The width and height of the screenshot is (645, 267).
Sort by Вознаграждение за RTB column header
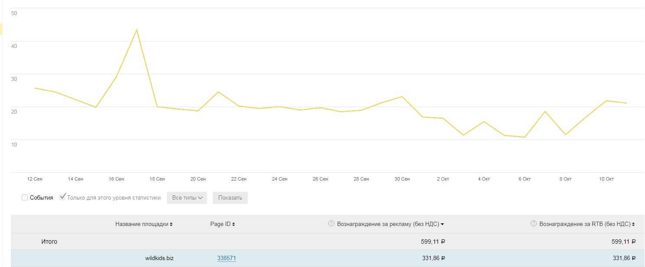[584, 224]
